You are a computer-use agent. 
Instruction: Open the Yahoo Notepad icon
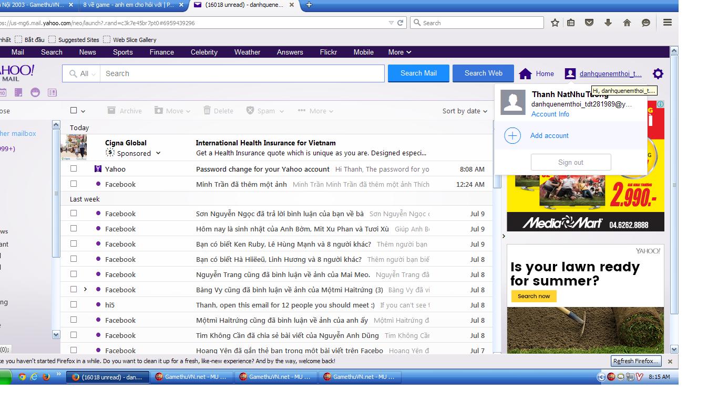tap(18, 92)
